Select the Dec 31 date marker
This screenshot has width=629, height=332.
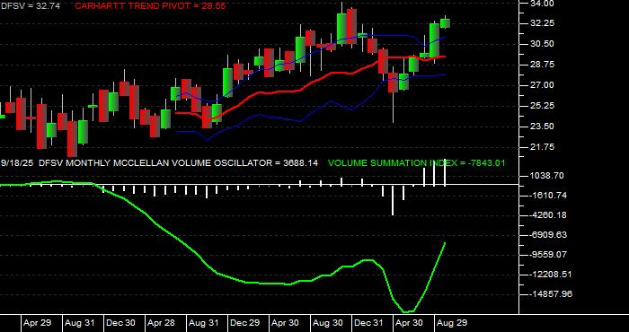point(368,323)
